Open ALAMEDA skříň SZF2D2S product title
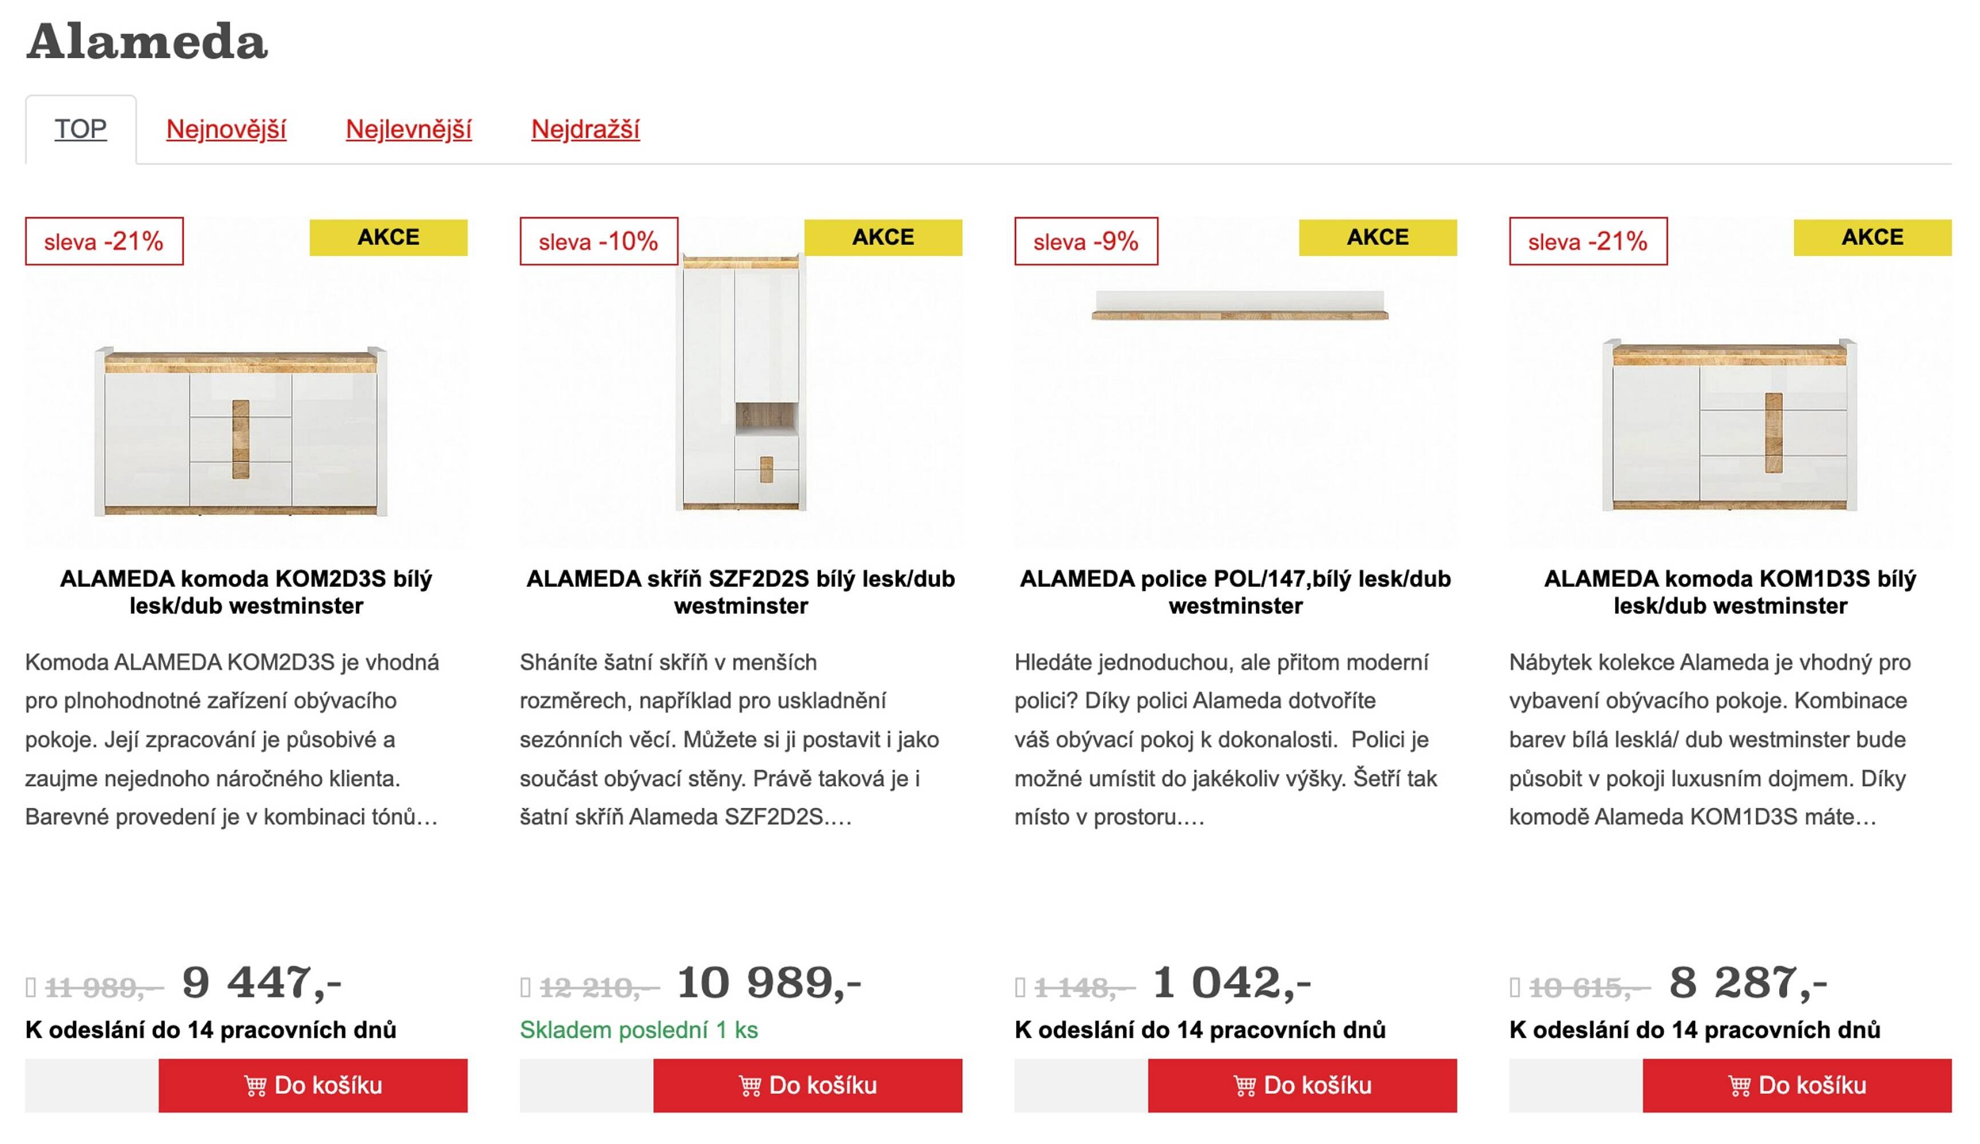Image resolution: width=1980 pixels, height=1144 pixels. [741, 591]
